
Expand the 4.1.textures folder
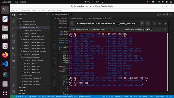pyautogui.click(x=27, y=75)
